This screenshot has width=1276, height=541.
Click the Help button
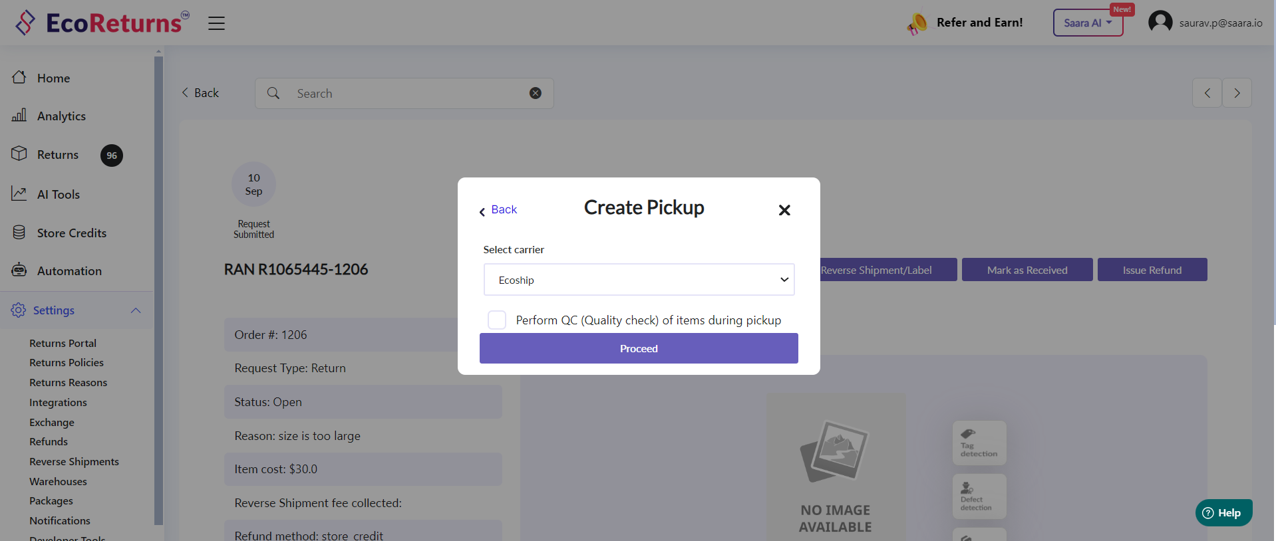pos(1223,513)
